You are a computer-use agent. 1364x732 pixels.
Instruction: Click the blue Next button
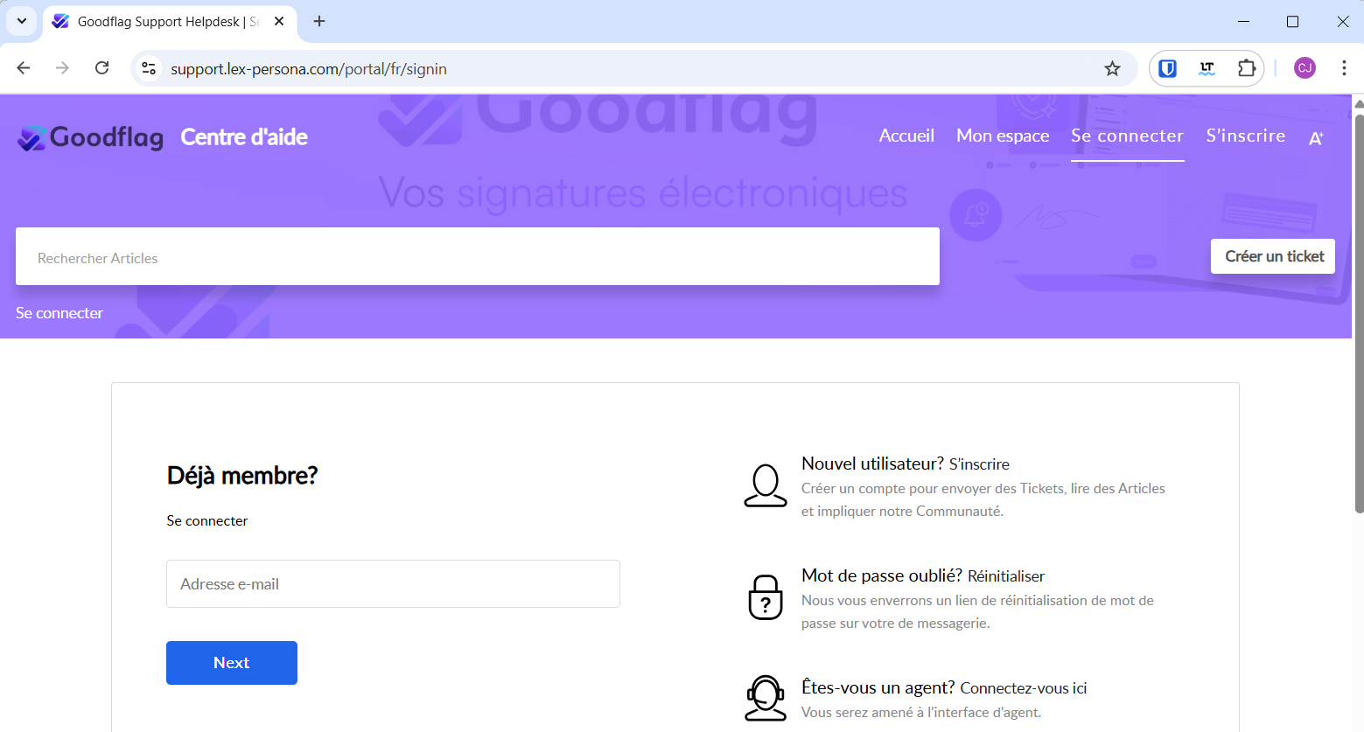[x=232, y=663]
